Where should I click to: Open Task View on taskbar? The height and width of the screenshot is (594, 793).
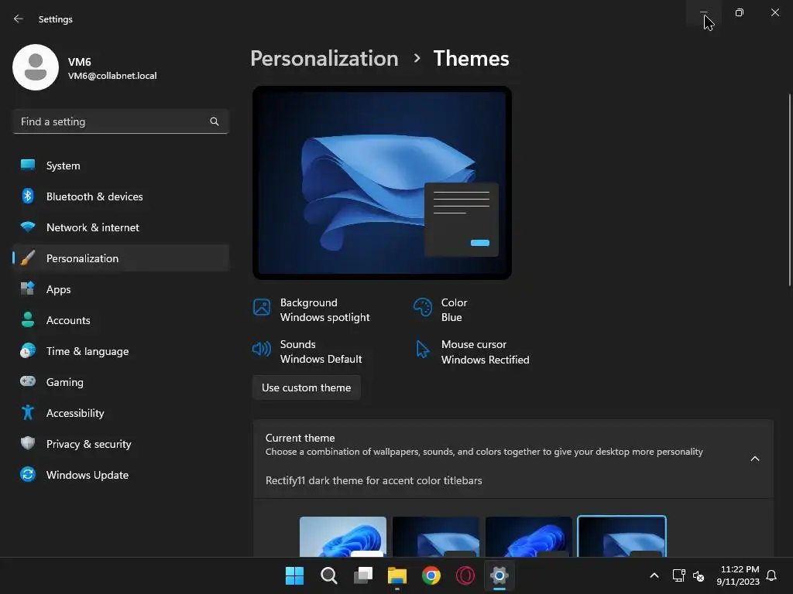click(363, 575)
